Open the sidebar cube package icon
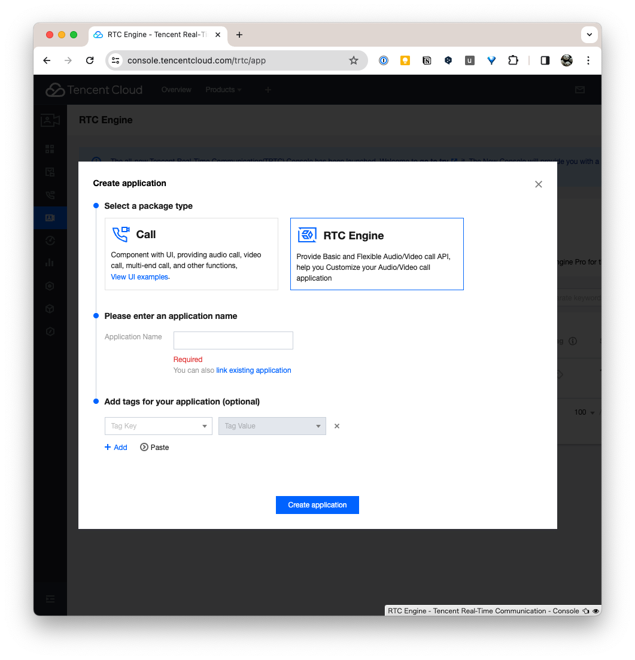635x660 pixels. [50, 309]
